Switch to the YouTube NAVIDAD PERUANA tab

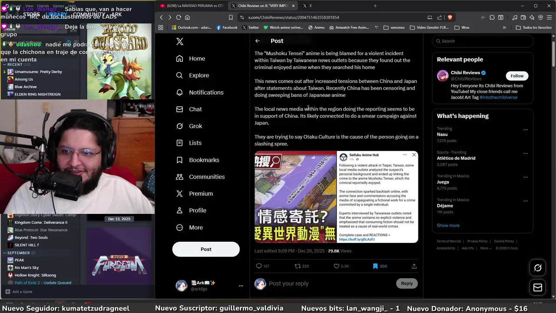(x=191, y=6)
